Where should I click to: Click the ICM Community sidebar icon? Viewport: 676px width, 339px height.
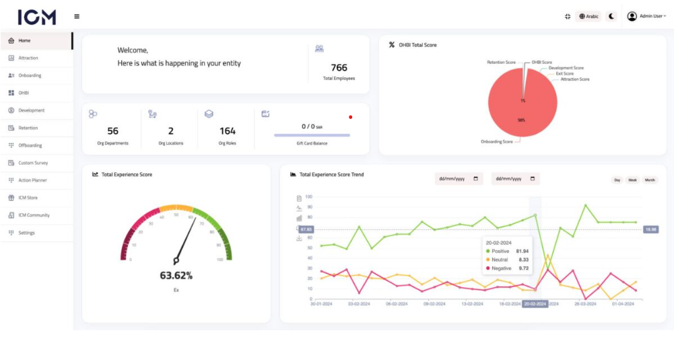pyautogui.click(x=11, y=215)
